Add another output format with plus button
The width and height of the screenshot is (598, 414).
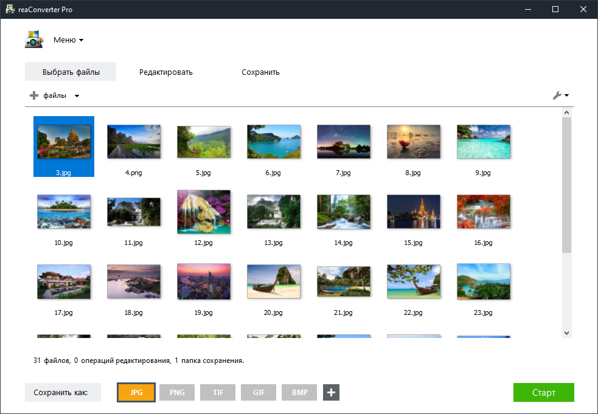click(331, 393)
